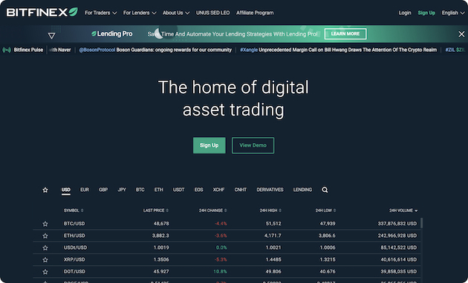Open the USDt/USD ticker row
Viewport: 468px width, 283px height.
(227, 247)
